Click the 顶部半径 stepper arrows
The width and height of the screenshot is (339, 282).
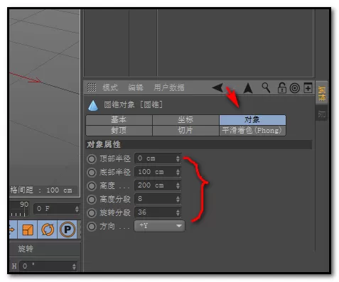[x=178, y=158]
